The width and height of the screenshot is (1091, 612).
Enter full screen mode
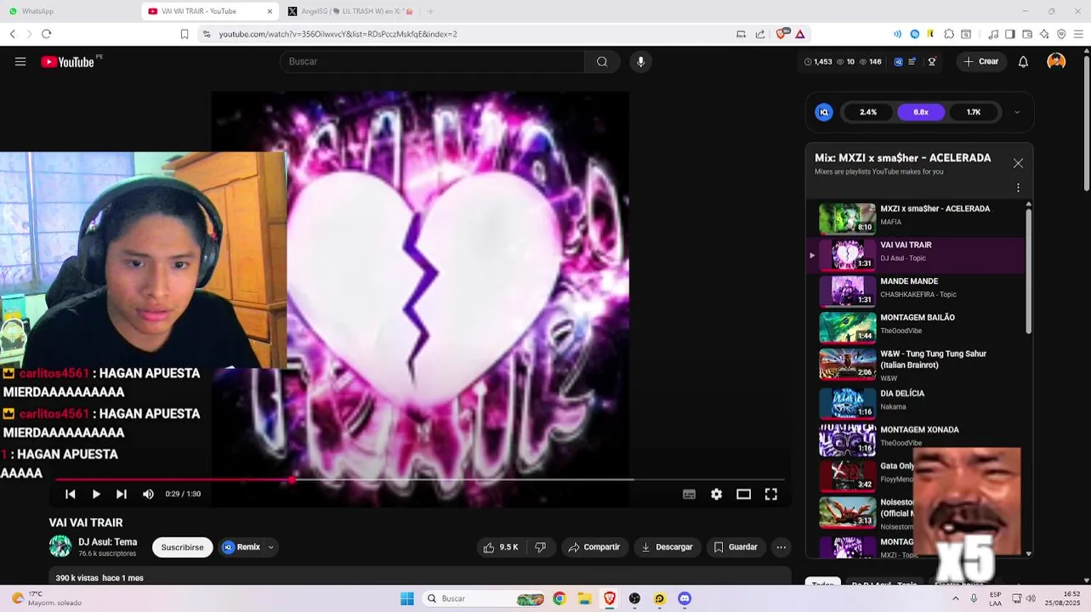click(770, 494)
